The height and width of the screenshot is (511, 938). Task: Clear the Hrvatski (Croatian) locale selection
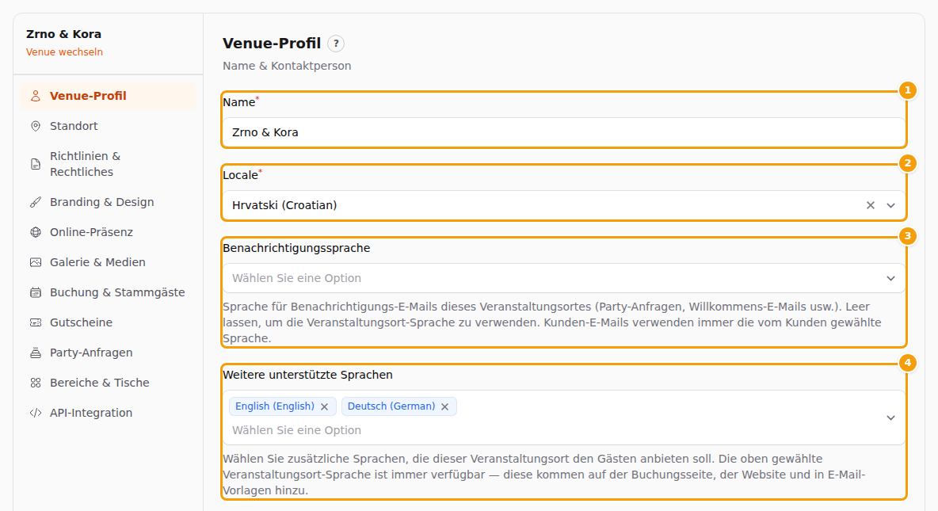[871, 205]
